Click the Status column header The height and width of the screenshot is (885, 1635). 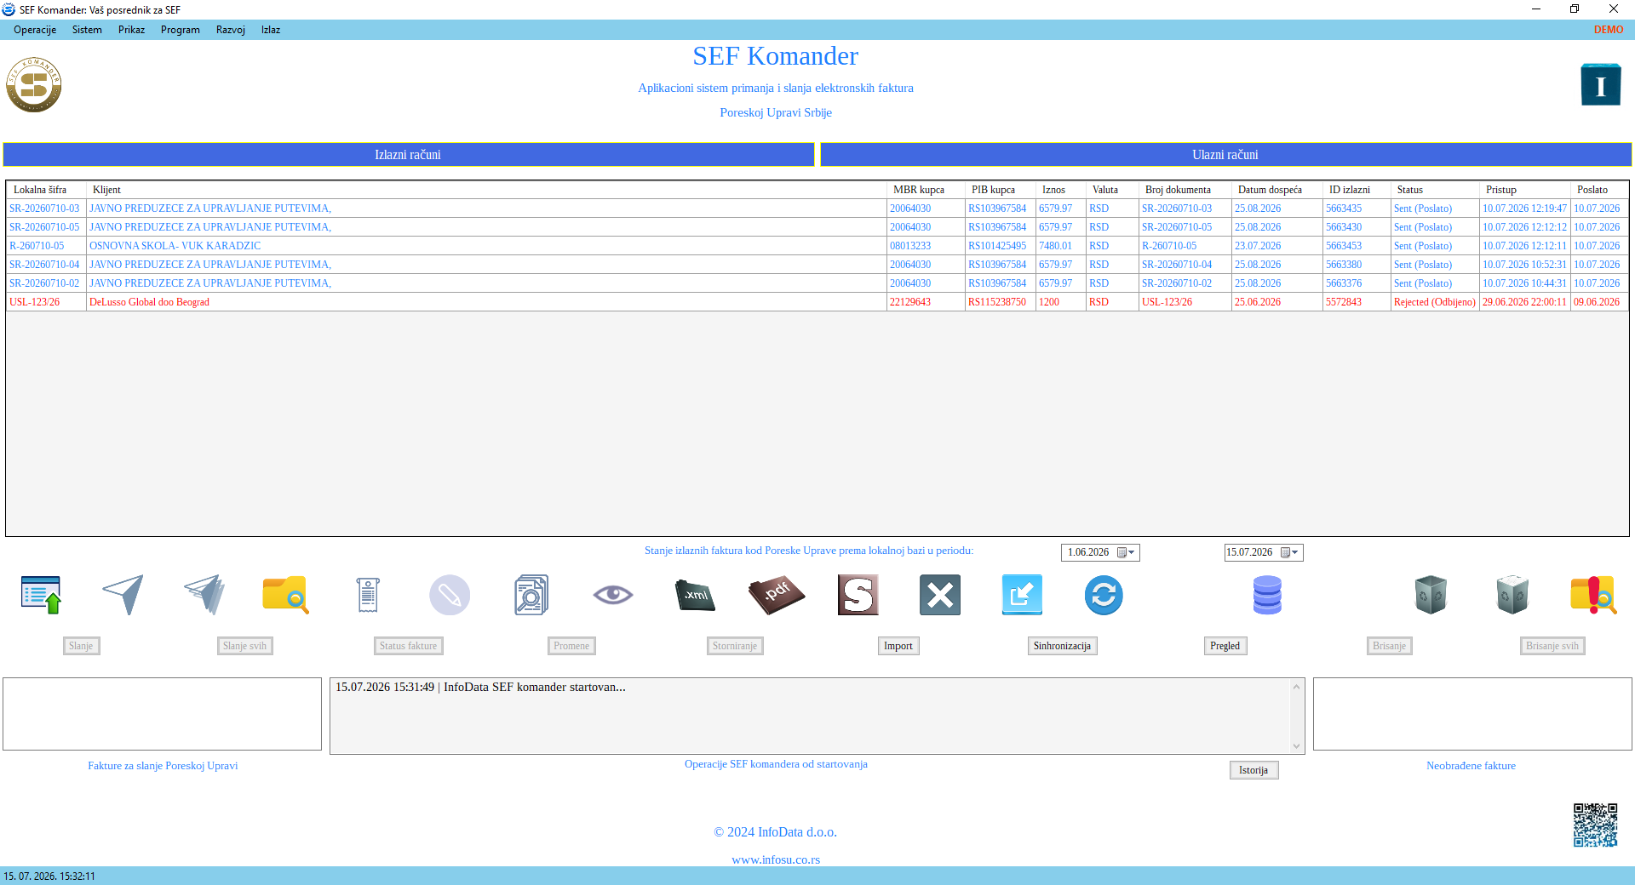point(1435,190)
